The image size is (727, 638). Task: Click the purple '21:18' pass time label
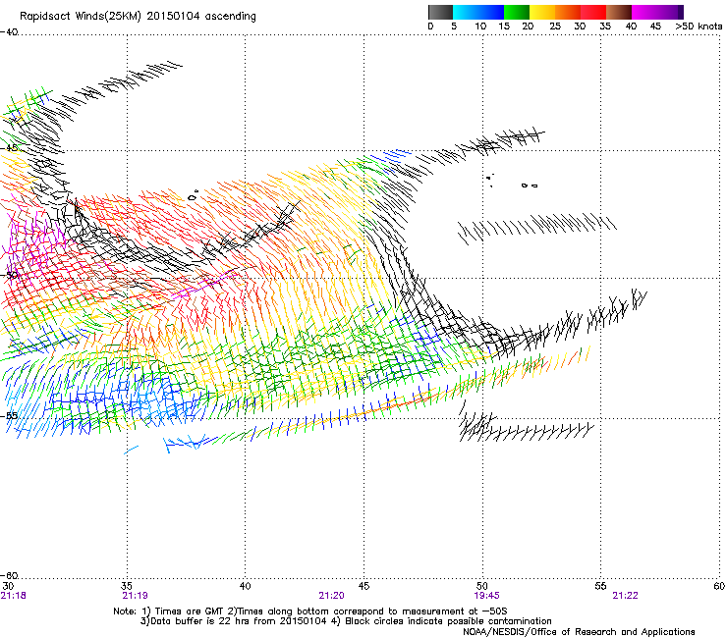pyautogui.click(x=14, y=596)
